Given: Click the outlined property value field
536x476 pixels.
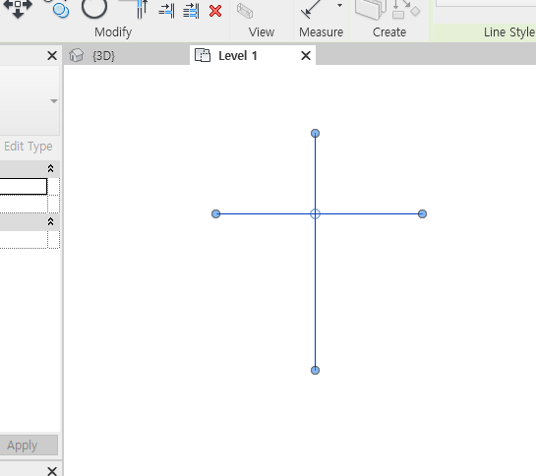Looking at the screenshot, I should point(24,186).
